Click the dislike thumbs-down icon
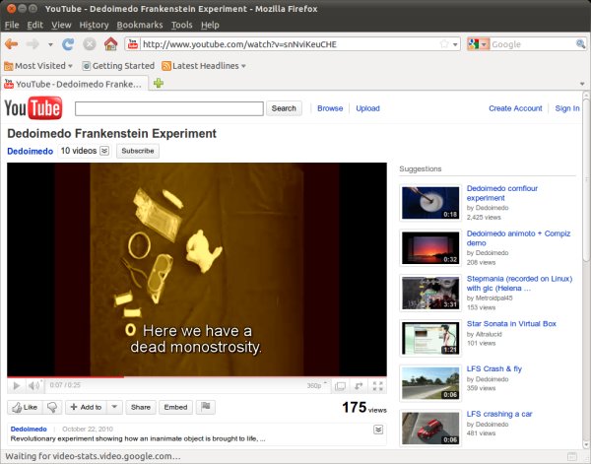This screenshot has width=591, height=464. pyautogui.click(x=52, y=407)
